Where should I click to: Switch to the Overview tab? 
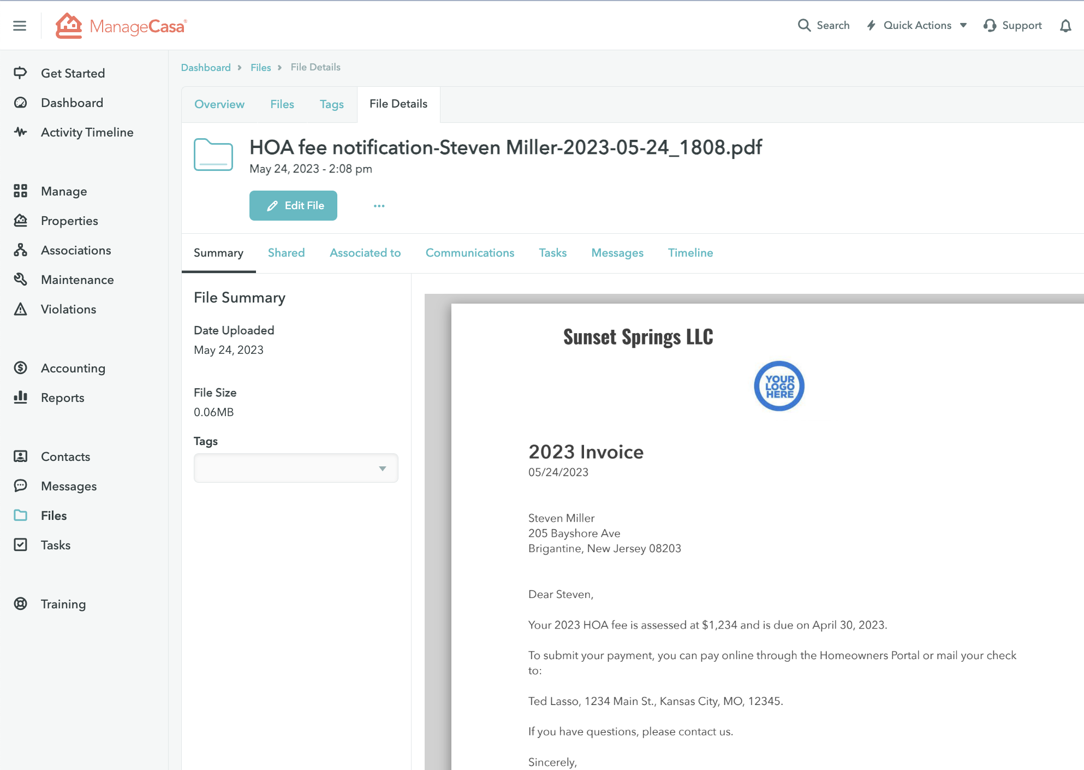click(x=219, y=104)
